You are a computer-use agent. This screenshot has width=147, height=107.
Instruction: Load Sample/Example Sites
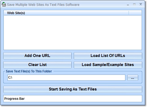click(x=108, y=65)
